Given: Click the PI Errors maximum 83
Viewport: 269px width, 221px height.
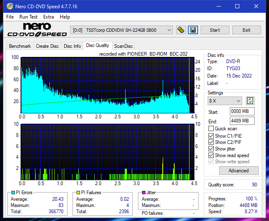Looking at the screenshot, I should click(61, 205).
